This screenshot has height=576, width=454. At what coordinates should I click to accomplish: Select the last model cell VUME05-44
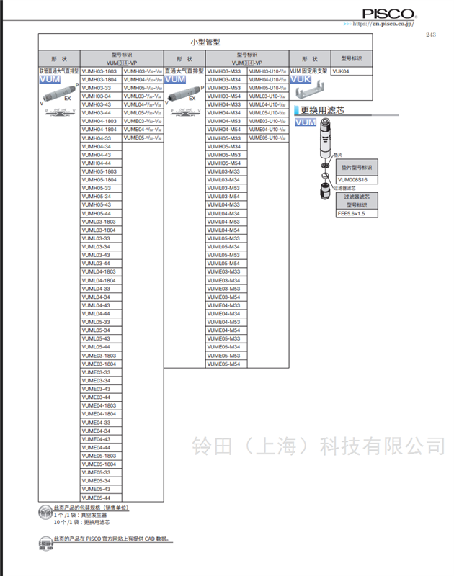point(101,498)
